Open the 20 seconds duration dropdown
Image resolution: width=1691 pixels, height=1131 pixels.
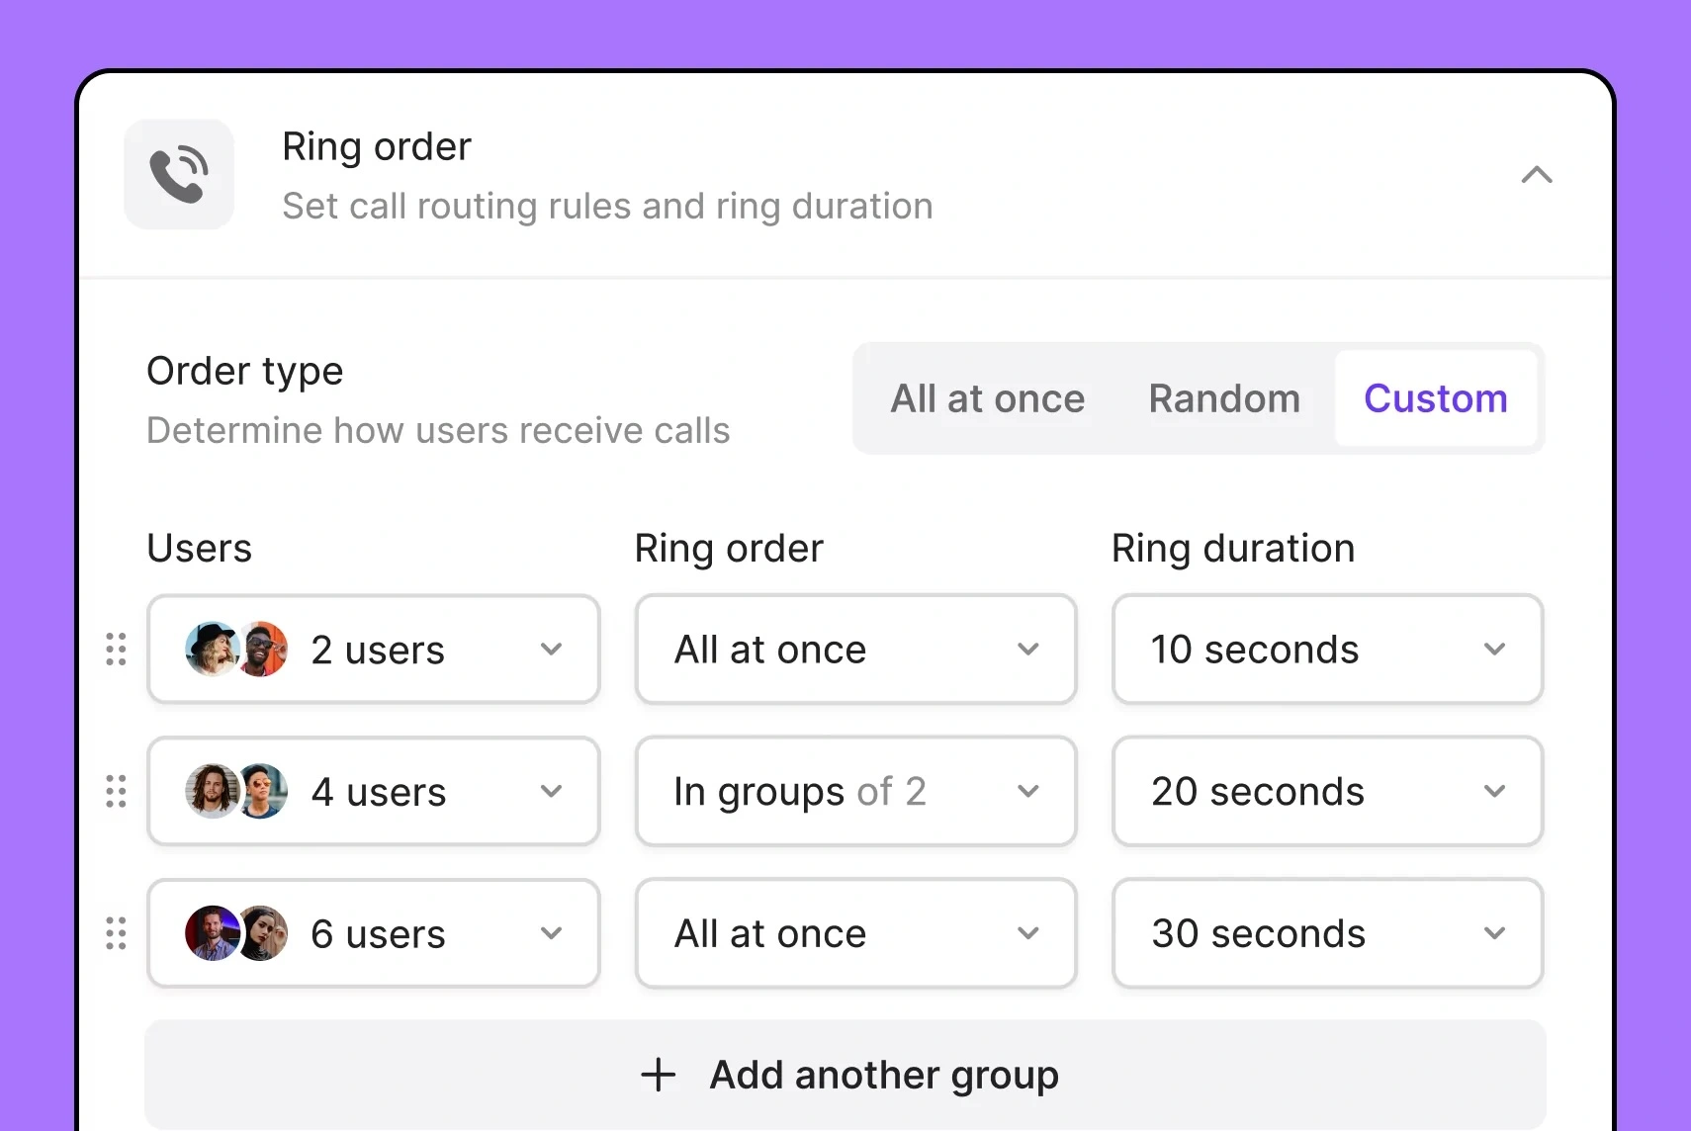coord(1327,791)
